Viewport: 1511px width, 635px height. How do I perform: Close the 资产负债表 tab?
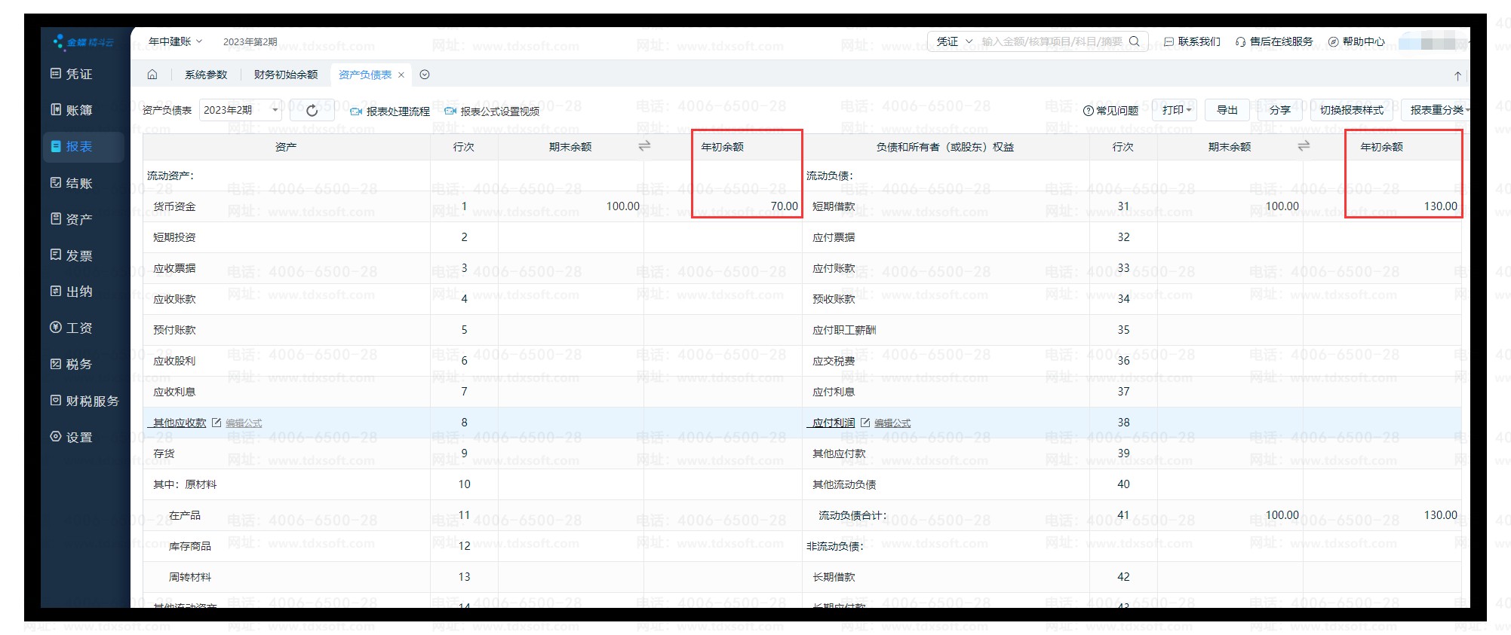401,75
